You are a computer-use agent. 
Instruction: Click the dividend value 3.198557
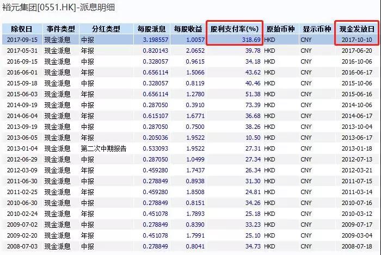(156, 40)
